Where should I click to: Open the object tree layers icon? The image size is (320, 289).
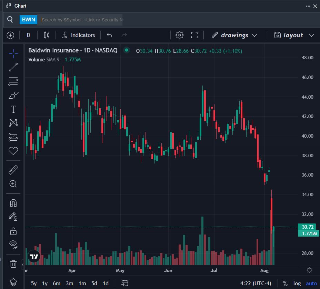13,282
